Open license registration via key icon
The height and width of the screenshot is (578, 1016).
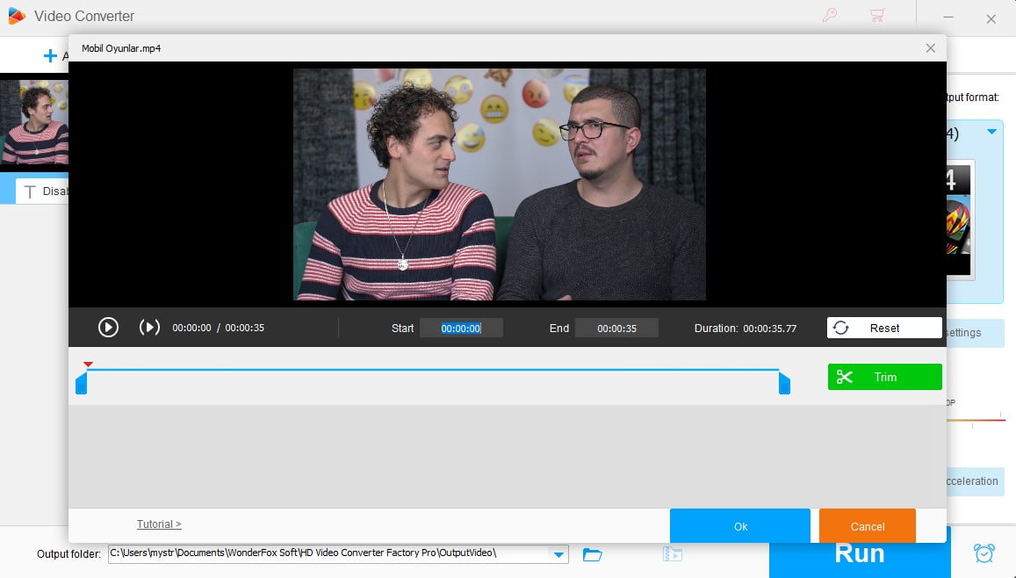pos(830,16)
